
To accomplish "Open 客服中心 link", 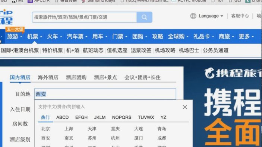I will pos(240,16).
